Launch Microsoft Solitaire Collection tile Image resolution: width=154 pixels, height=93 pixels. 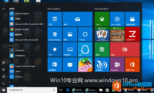point(102,34)
